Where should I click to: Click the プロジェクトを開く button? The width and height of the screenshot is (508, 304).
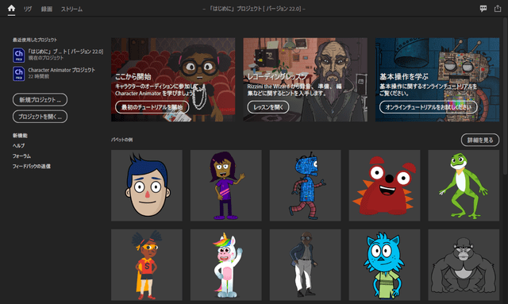pos(40,117)
